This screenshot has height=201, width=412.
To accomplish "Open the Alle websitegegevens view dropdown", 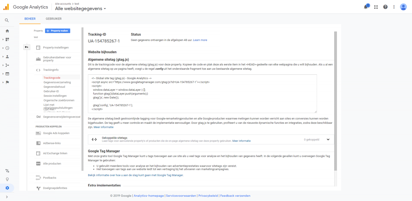I will pos(80,8).
